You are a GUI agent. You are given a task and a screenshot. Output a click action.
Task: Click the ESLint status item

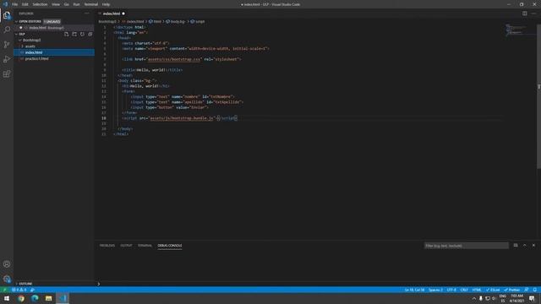point(493,290)
